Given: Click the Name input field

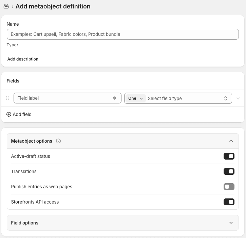Looking at the screenshot, I should point(122,34).
